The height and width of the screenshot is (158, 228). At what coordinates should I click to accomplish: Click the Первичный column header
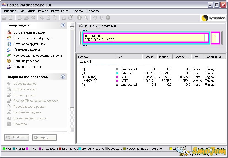(214, 57)
